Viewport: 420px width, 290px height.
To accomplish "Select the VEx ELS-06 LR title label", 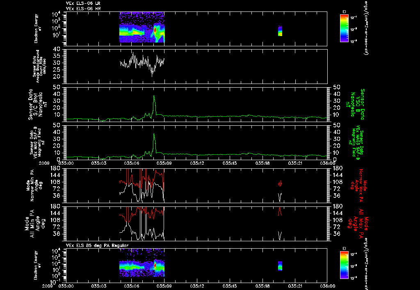I will coord(83,3).
